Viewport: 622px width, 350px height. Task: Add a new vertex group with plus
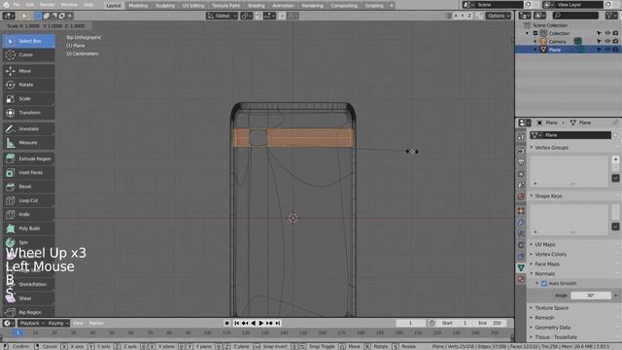(x=615, y=159)
